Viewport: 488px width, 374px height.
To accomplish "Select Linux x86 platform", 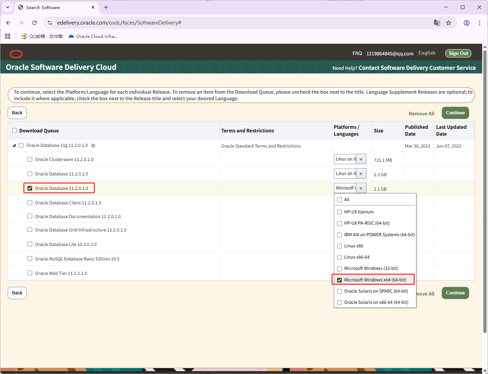I will [340, 246].
